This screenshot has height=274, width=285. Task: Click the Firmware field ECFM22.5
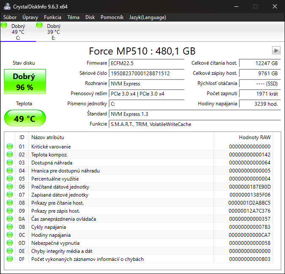tap(146, 63)
